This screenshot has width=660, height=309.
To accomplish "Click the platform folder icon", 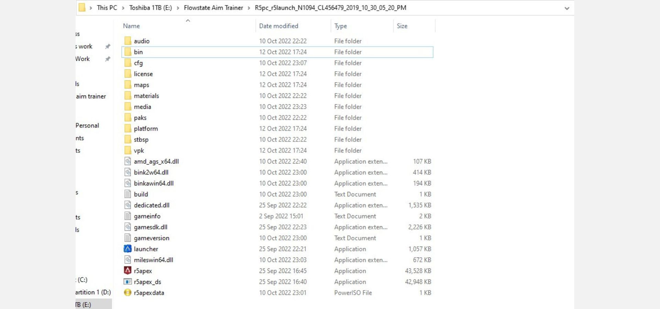I will [x=128, y=129].
